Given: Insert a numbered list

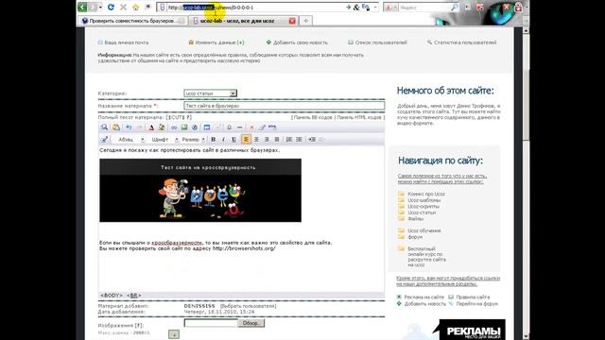Looking at the screenshot, I should click(x=288, y=139).
